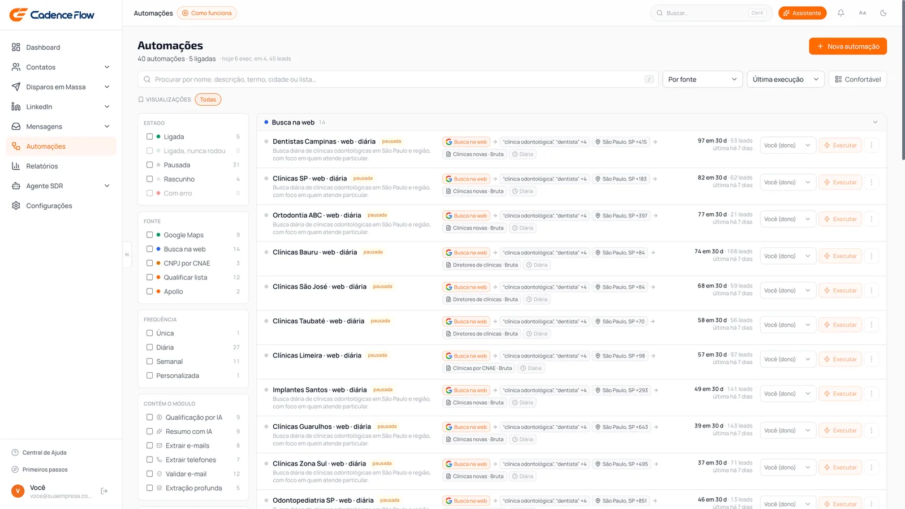This screenshot has width=905, height=509.
Task: Check the Google Maps source filter
Action: pyautogui.click(x=149, y=235)
